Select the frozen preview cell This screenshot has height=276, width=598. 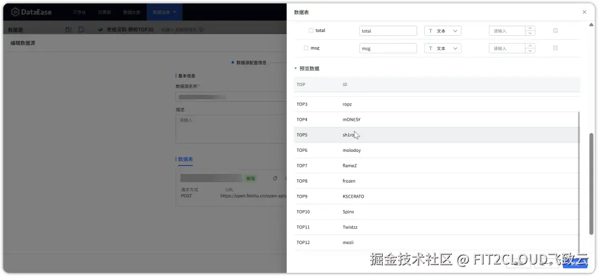(x=349, y=181)
